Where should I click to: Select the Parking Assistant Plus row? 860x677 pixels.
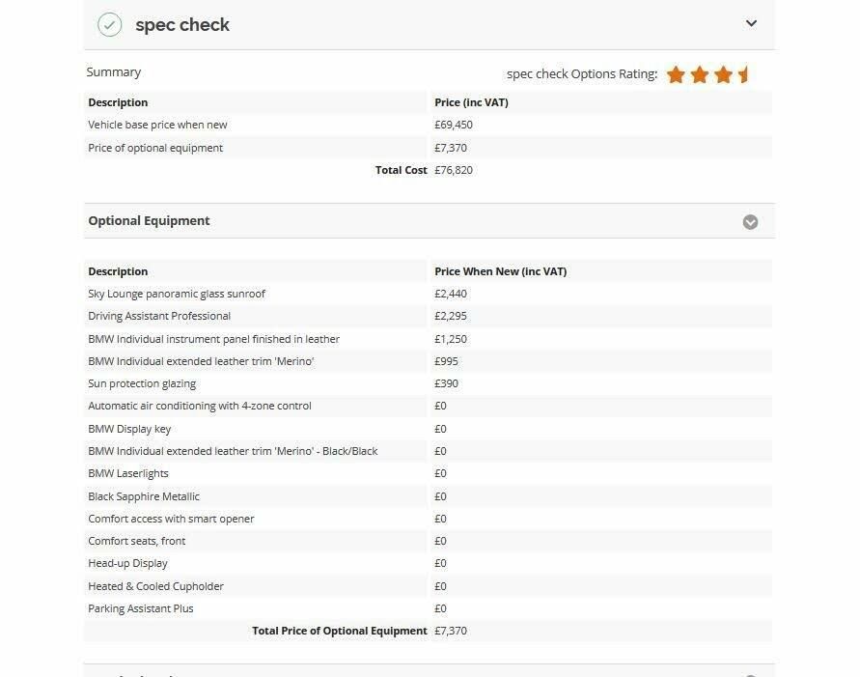429,608
